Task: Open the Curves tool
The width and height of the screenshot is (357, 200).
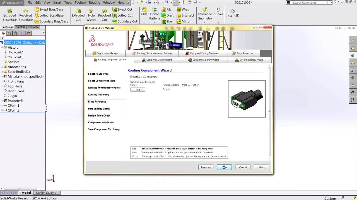Action: click(x=218, y=12)
